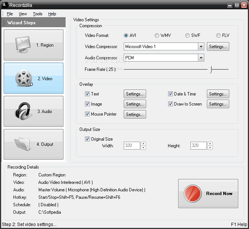
Task: Open the File menu
Action: (x=10, y=14)
